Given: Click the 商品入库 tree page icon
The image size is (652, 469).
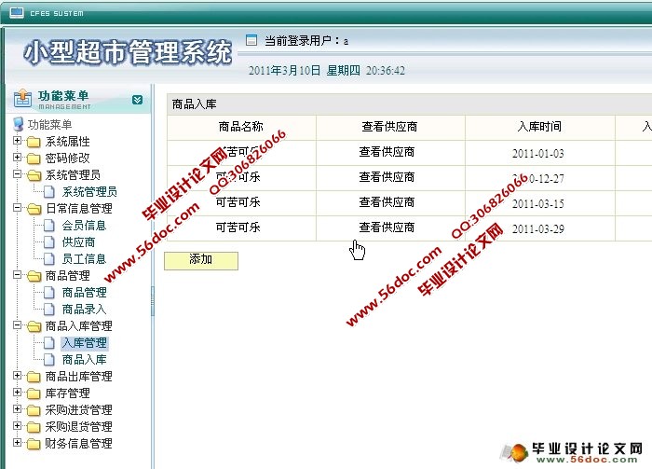Looking at the screenshot, I should (49, 360).
